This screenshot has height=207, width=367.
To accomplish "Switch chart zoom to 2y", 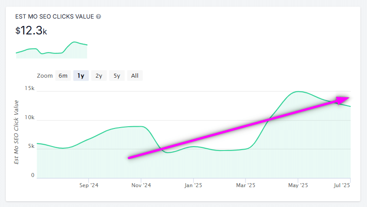I will [x=99, y=75].
